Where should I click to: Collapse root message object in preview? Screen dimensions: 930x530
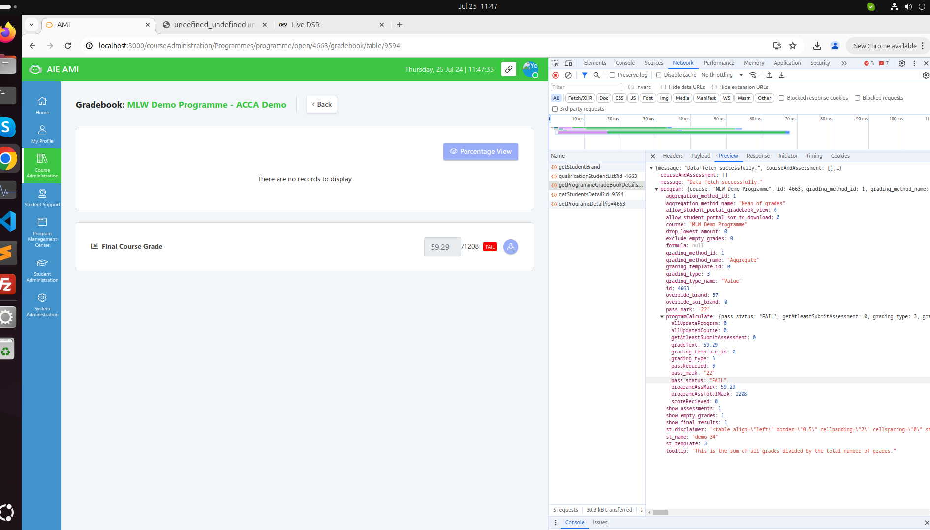(x=651, y=168)
